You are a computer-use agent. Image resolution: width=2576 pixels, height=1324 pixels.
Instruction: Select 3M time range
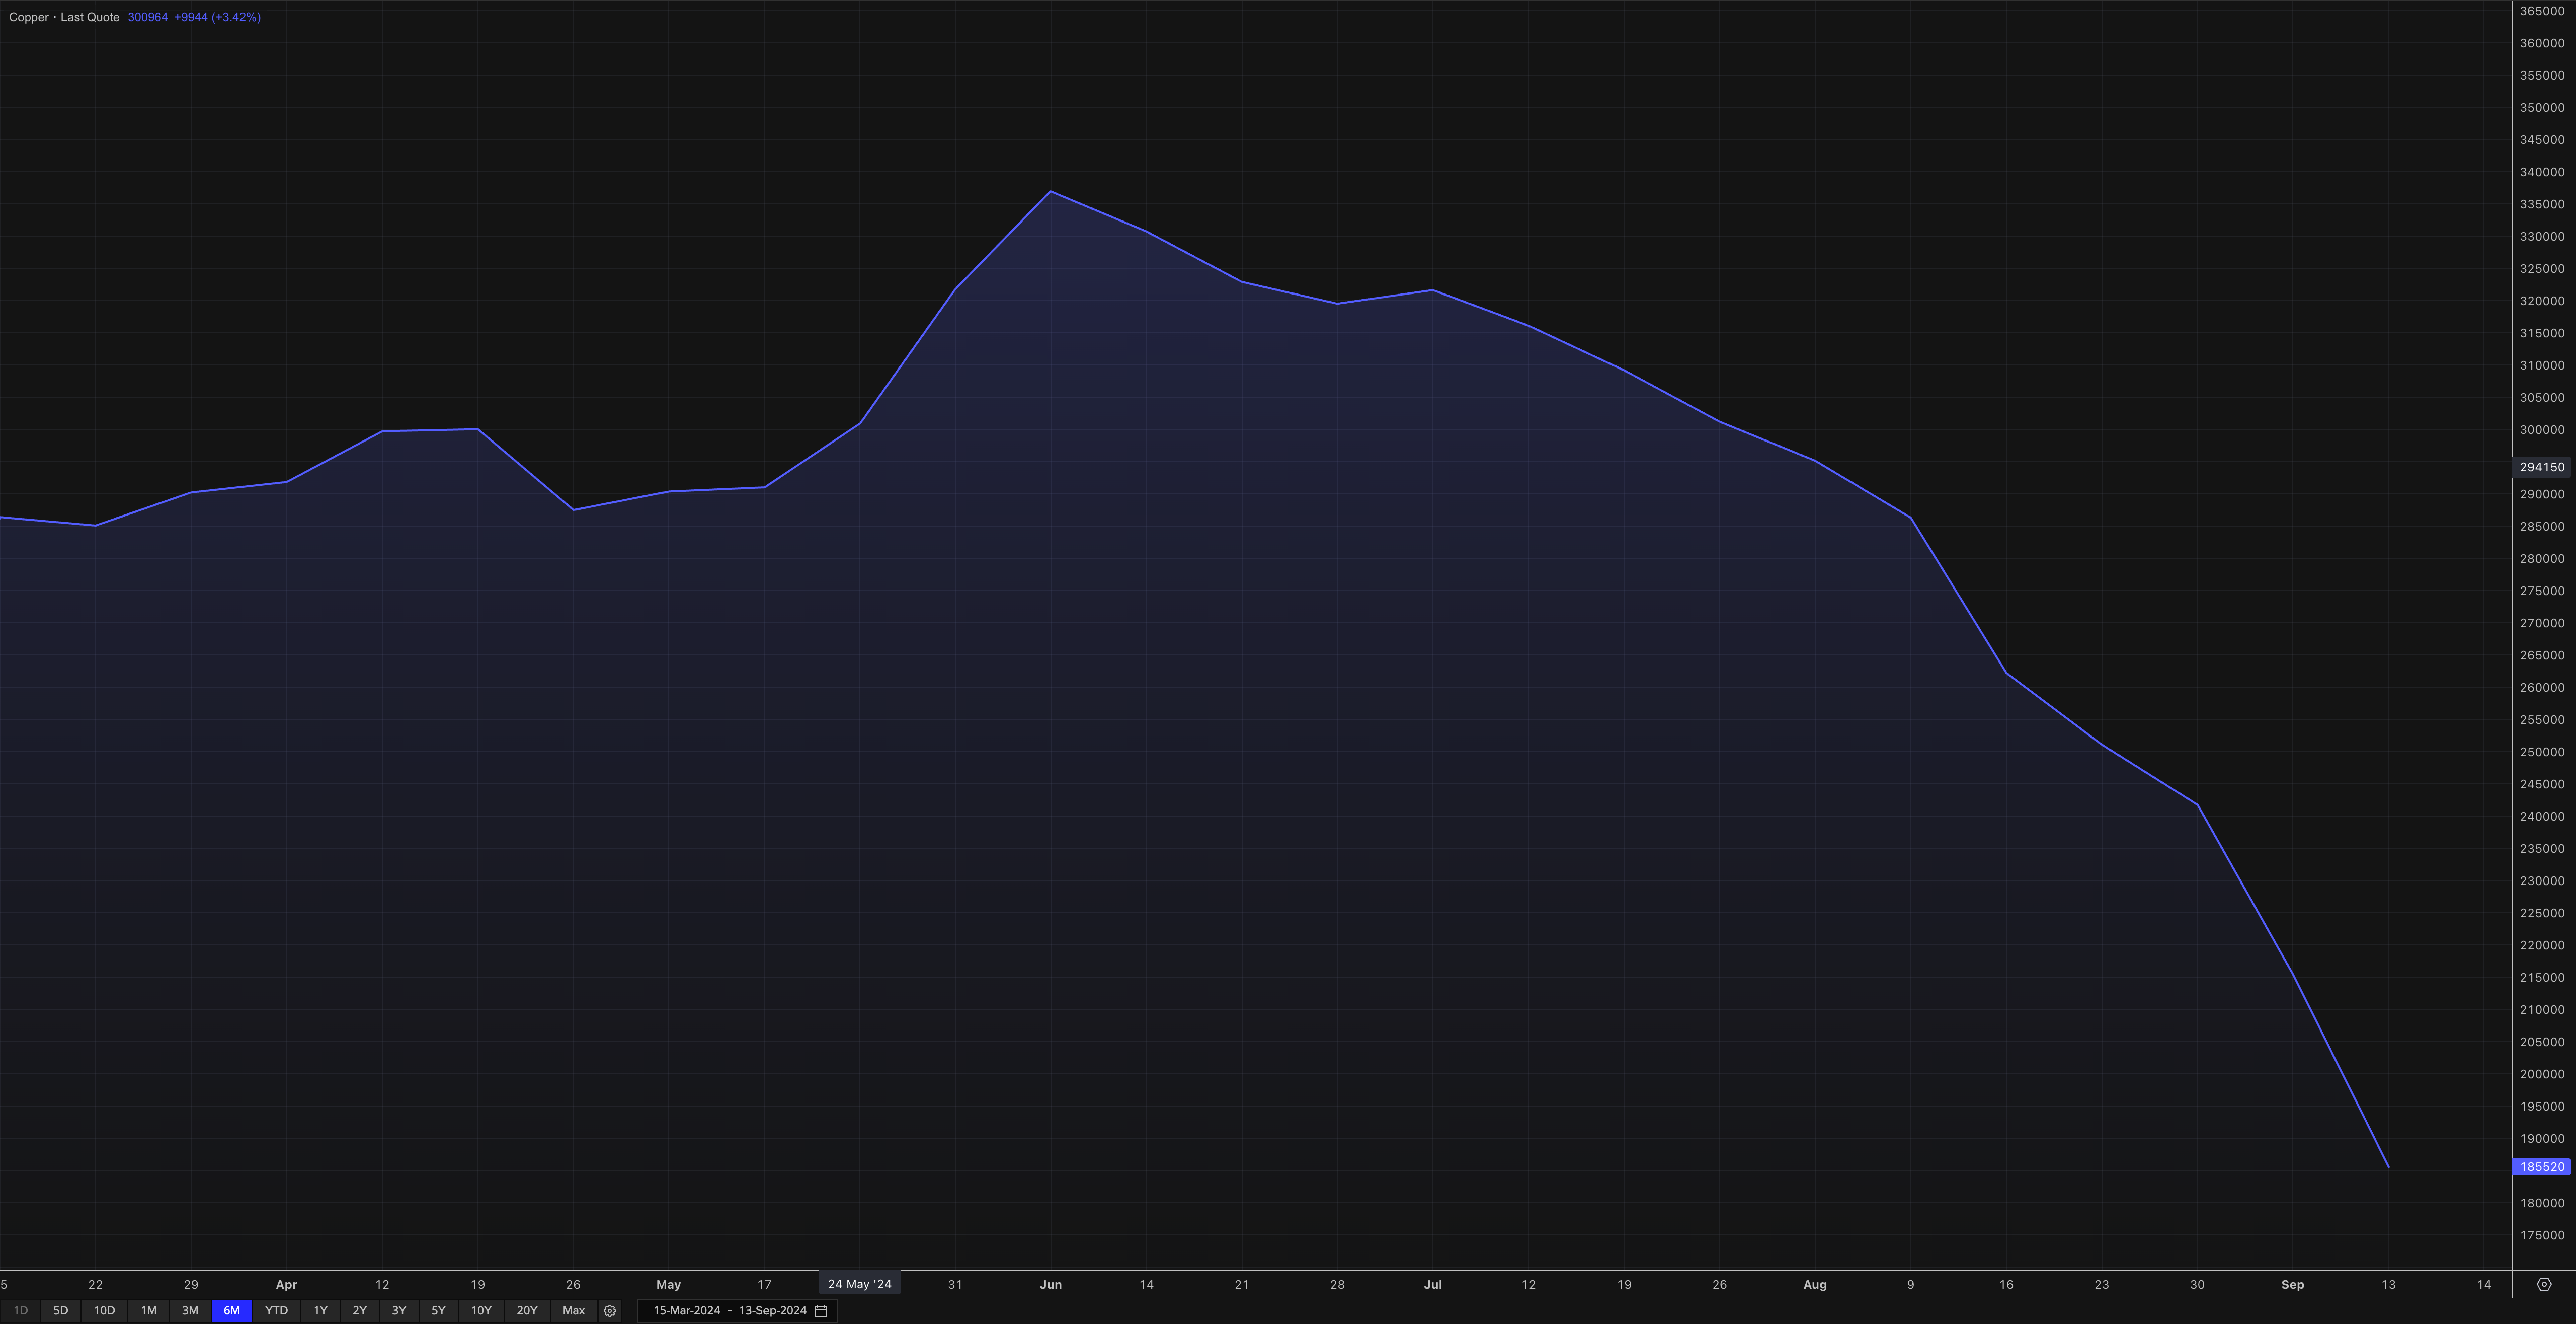click(x=190, y=1311)
